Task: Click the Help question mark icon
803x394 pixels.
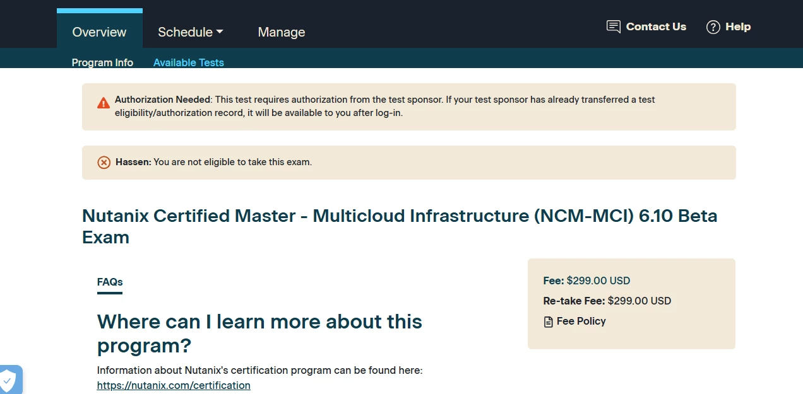Action: tap(713, 27)
